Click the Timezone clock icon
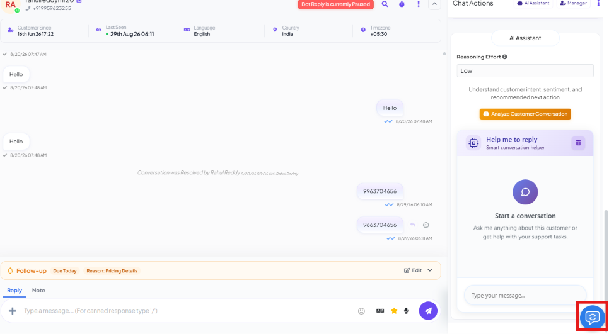This screenshot has height=334, width=609. coord(363,30)
